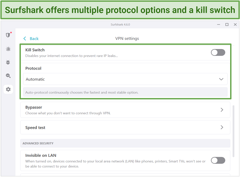Click the Auto-protocol description note
This screenshot has height=177, width=240.
[82, 93]
